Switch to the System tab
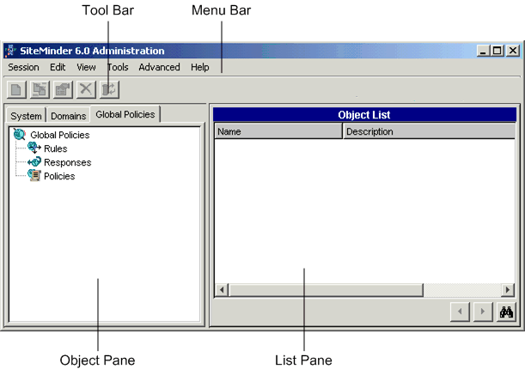The image size is (525, 369). tap(26, 116)
